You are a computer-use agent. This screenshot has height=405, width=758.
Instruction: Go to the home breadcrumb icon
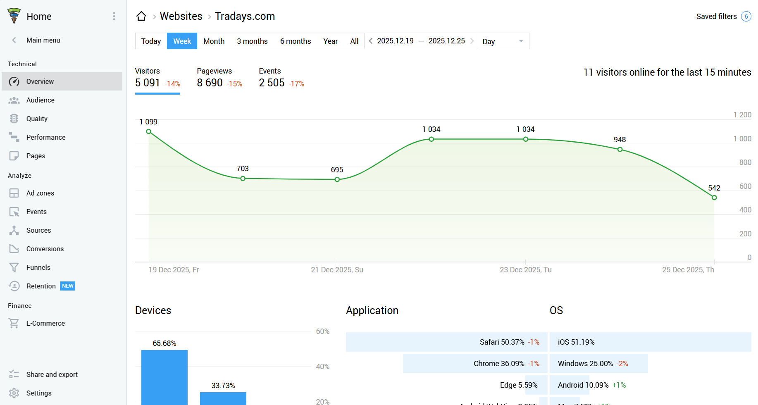(141, 16)
